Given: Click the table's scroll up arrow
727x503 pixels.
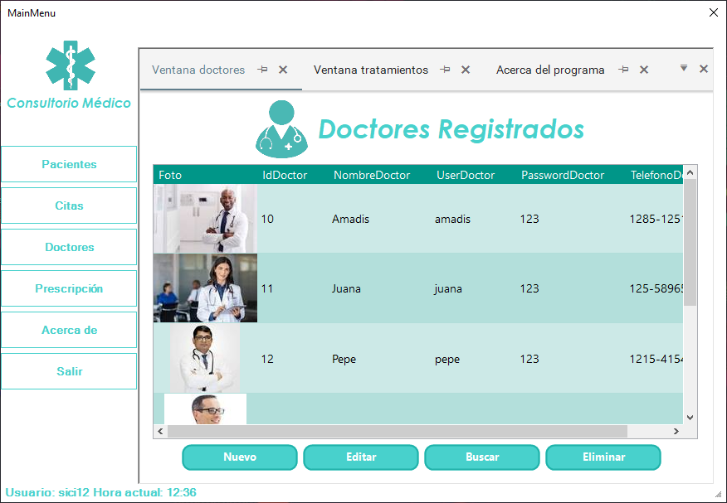Looking at the screenshot, I should (690, 172).
